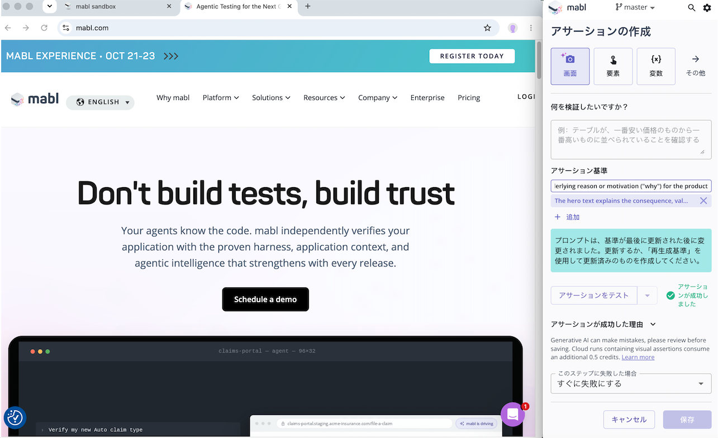Click the MABL EXPERIENCE banner text
718x438 pixels.
[80, 56]
